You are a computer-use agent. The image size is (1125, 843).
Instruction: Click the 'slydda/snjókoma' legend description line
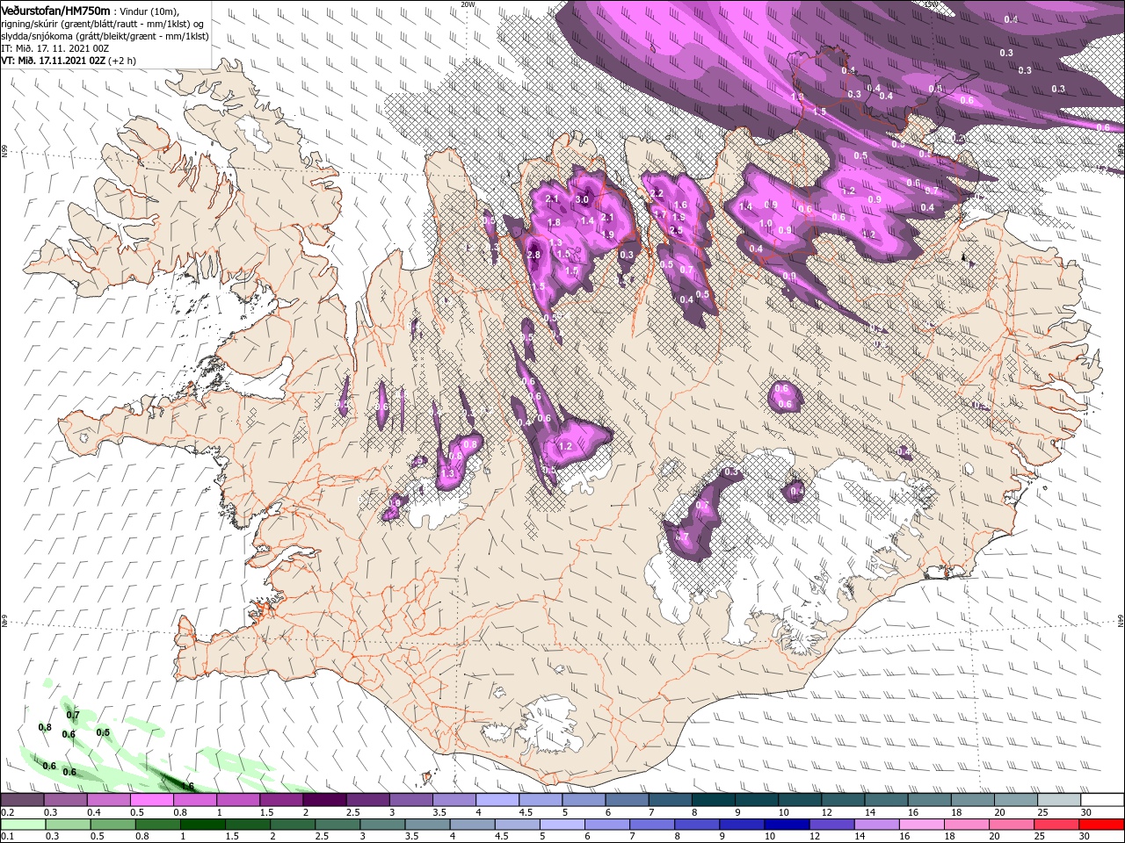pyautogui.click(x=105, y=36)
